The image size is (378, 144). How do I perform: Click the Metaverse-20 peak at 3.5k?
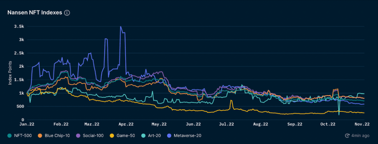point(120,26)
